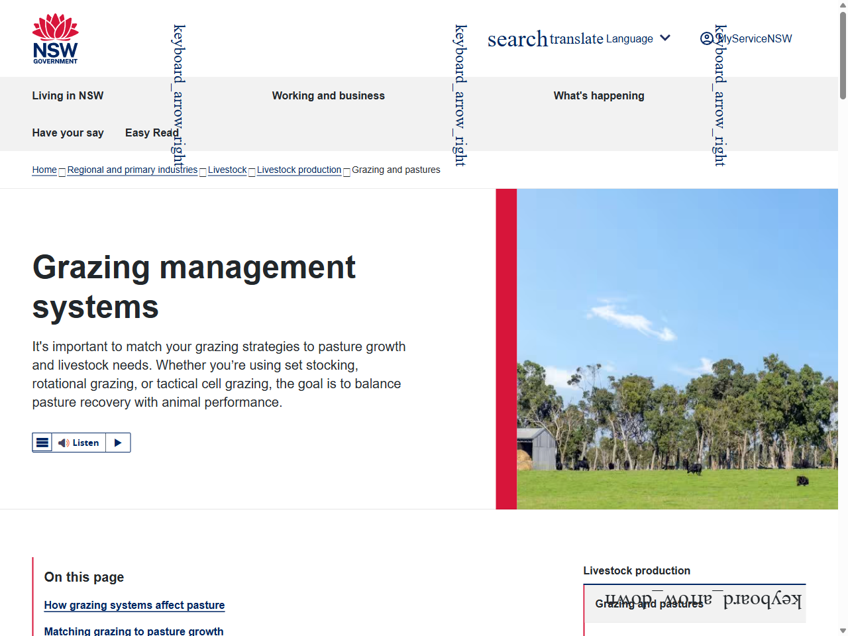848x636 pixels.
Task: Click the search icon in the header
Action: 517,39
